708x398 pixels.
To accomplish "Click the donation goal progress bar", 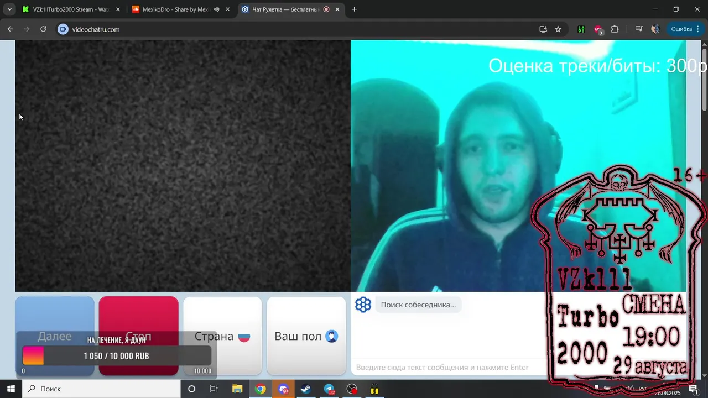I will 117,356.
